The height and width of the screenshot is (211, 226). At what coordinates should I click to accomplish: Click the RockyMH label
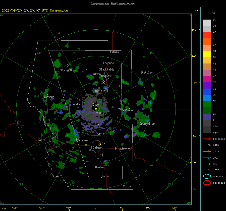click(66, 70)
